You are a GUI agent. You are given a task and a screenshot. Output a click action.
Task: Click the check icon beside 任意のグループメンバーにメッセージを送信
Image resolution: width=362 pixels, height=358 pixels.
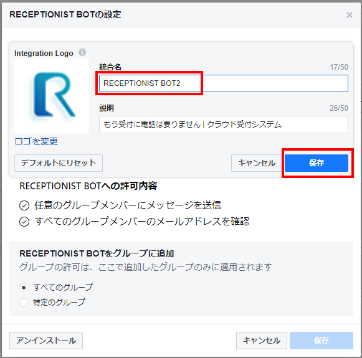pyautogui.click(x=24, y=205)
